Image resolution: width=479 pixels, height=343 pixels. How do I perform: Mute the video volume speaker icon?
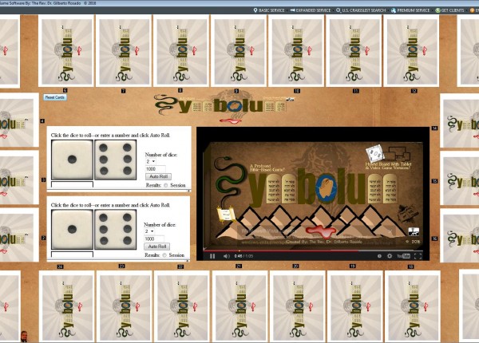(x=225, y=256)
